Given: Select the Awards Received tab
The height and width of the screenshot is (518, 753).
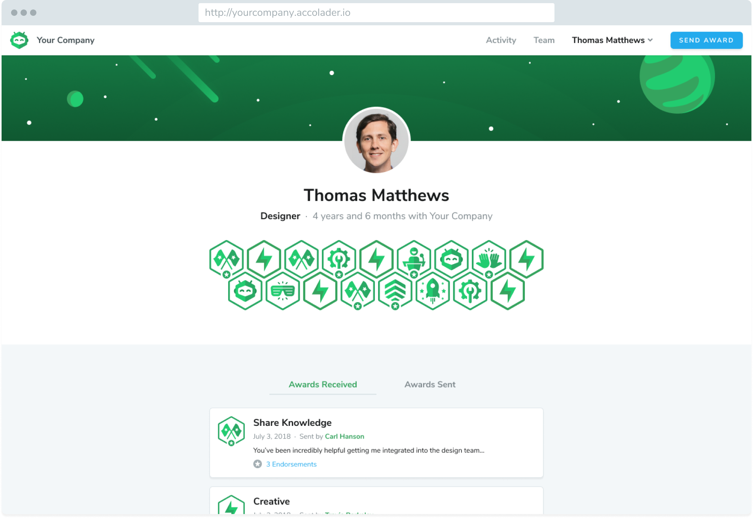Looking at the screenshot, I should click(323, 384).
